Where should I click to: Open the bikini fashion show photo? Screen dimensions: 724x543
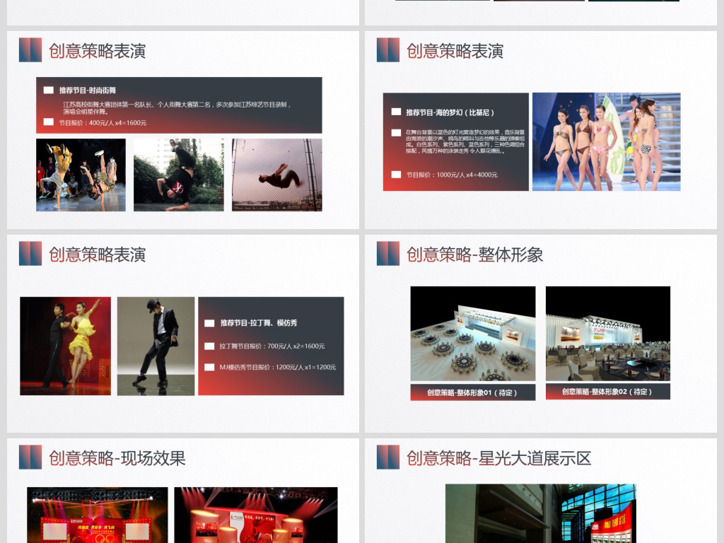coord(606,141)
